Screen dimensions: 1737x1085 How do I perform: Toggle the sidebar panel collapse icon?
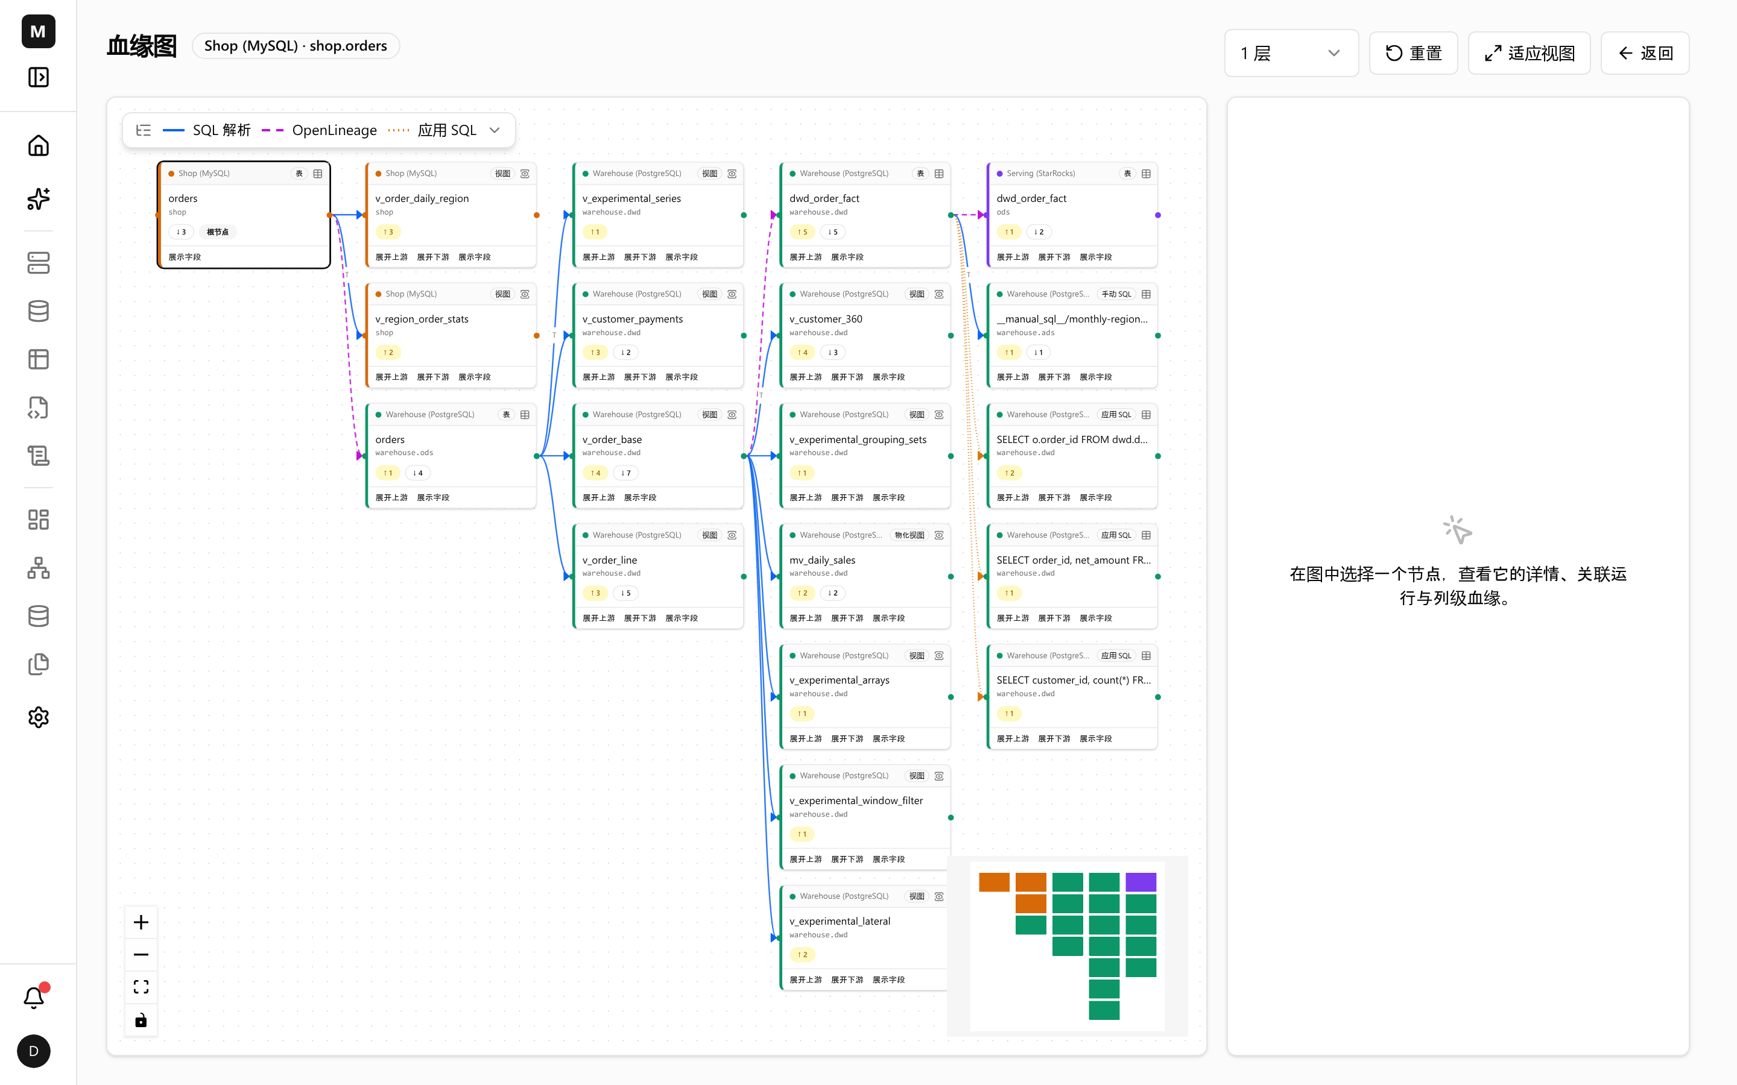(x=38, y=77)
